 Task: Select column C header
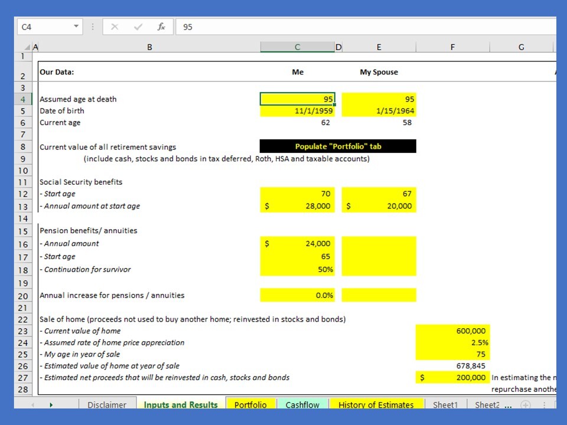[297, 47]
